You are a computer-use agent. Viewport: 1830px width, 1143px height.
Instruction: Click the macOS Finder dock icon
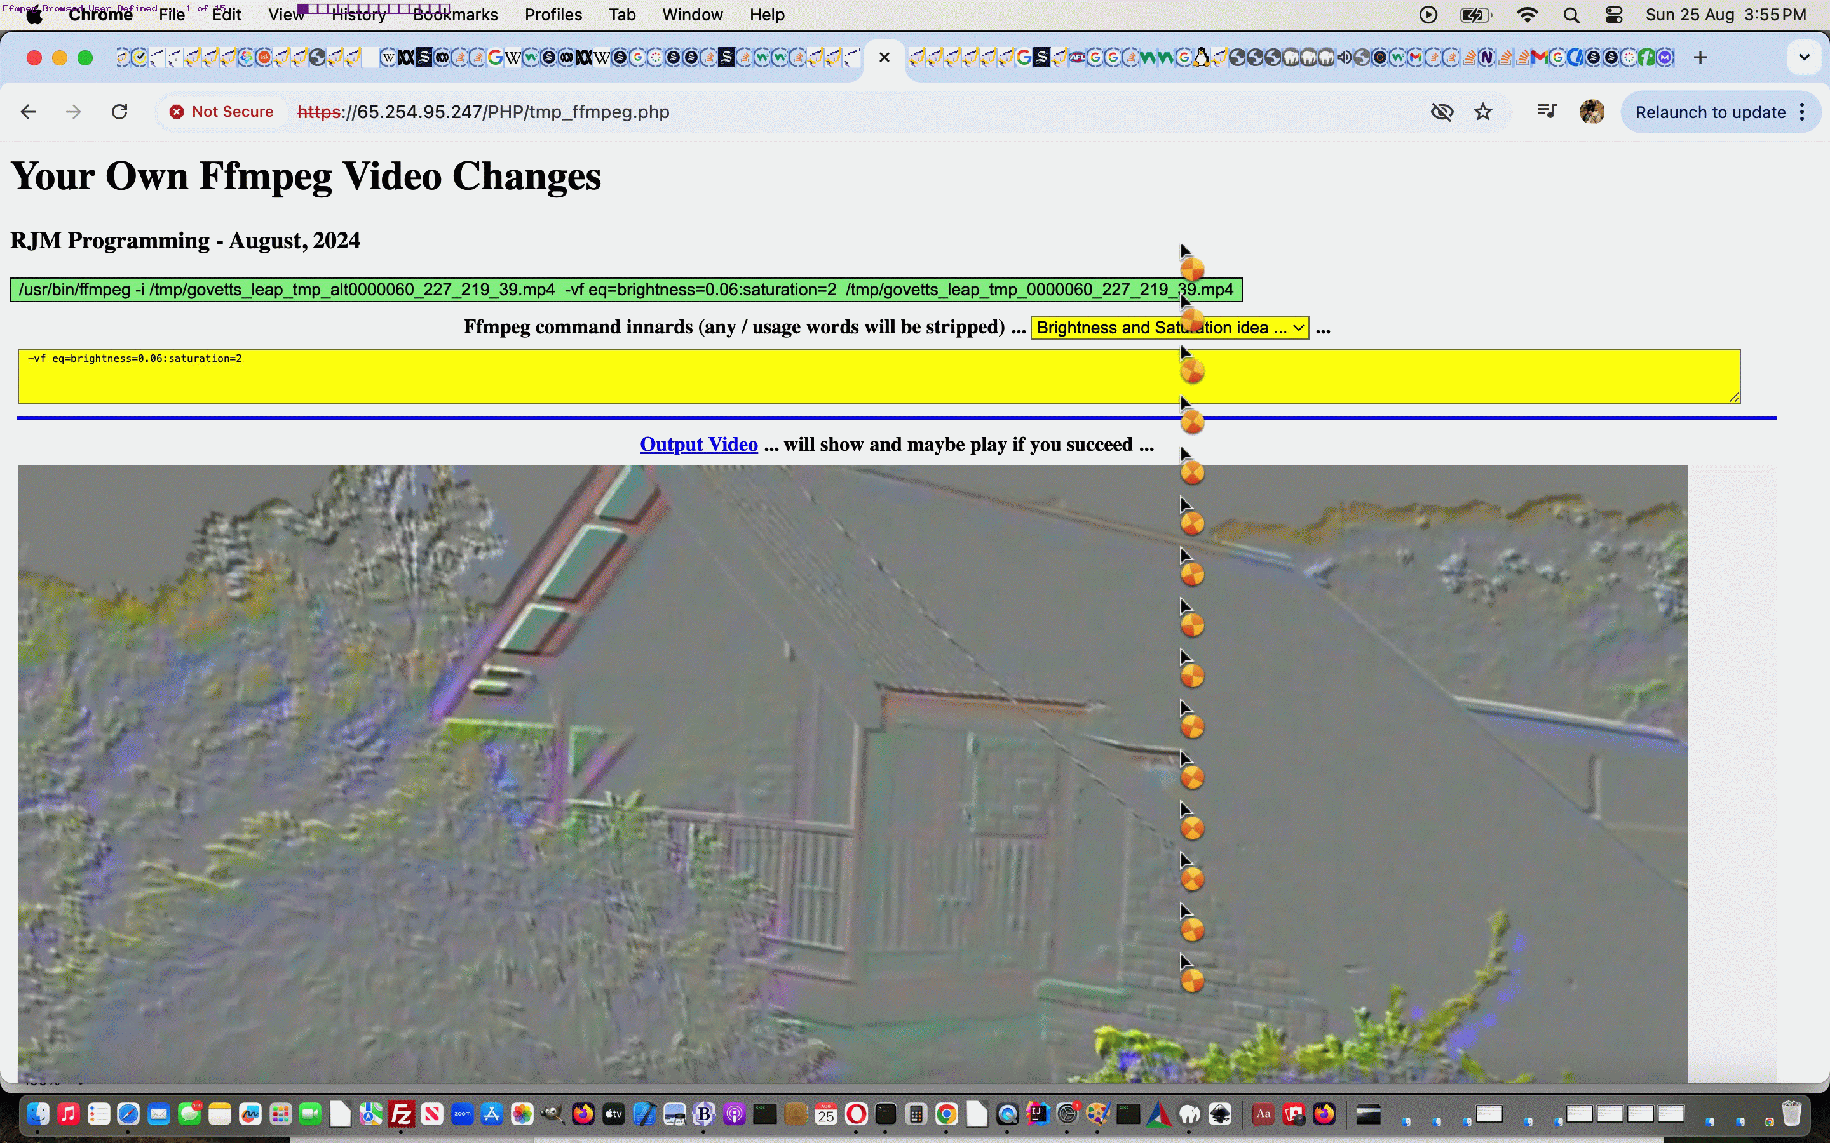36,1114
